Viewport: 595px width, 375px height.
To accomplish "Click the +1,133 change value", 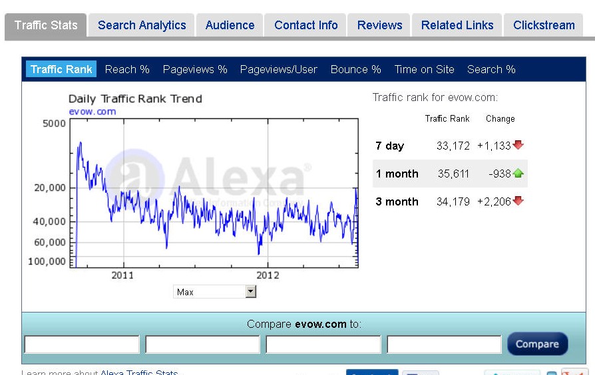I will click(x=494, y=146).
